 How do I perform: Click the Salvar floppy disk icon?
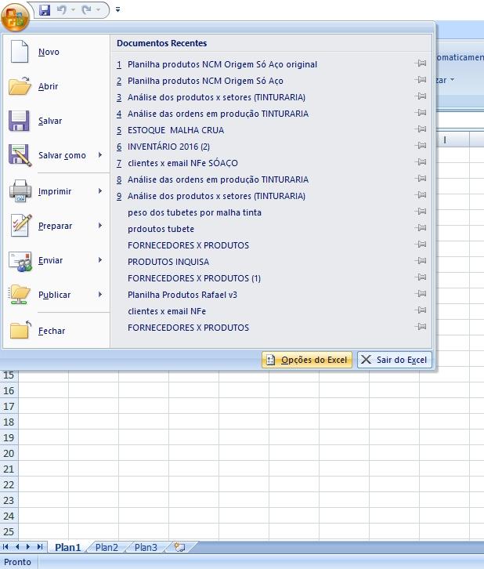click(x=19, y=121)
